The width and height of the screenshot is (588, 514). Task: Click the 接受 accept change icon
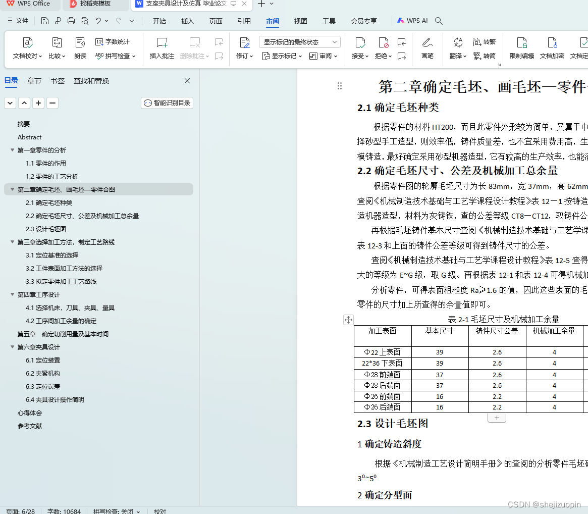360,43
